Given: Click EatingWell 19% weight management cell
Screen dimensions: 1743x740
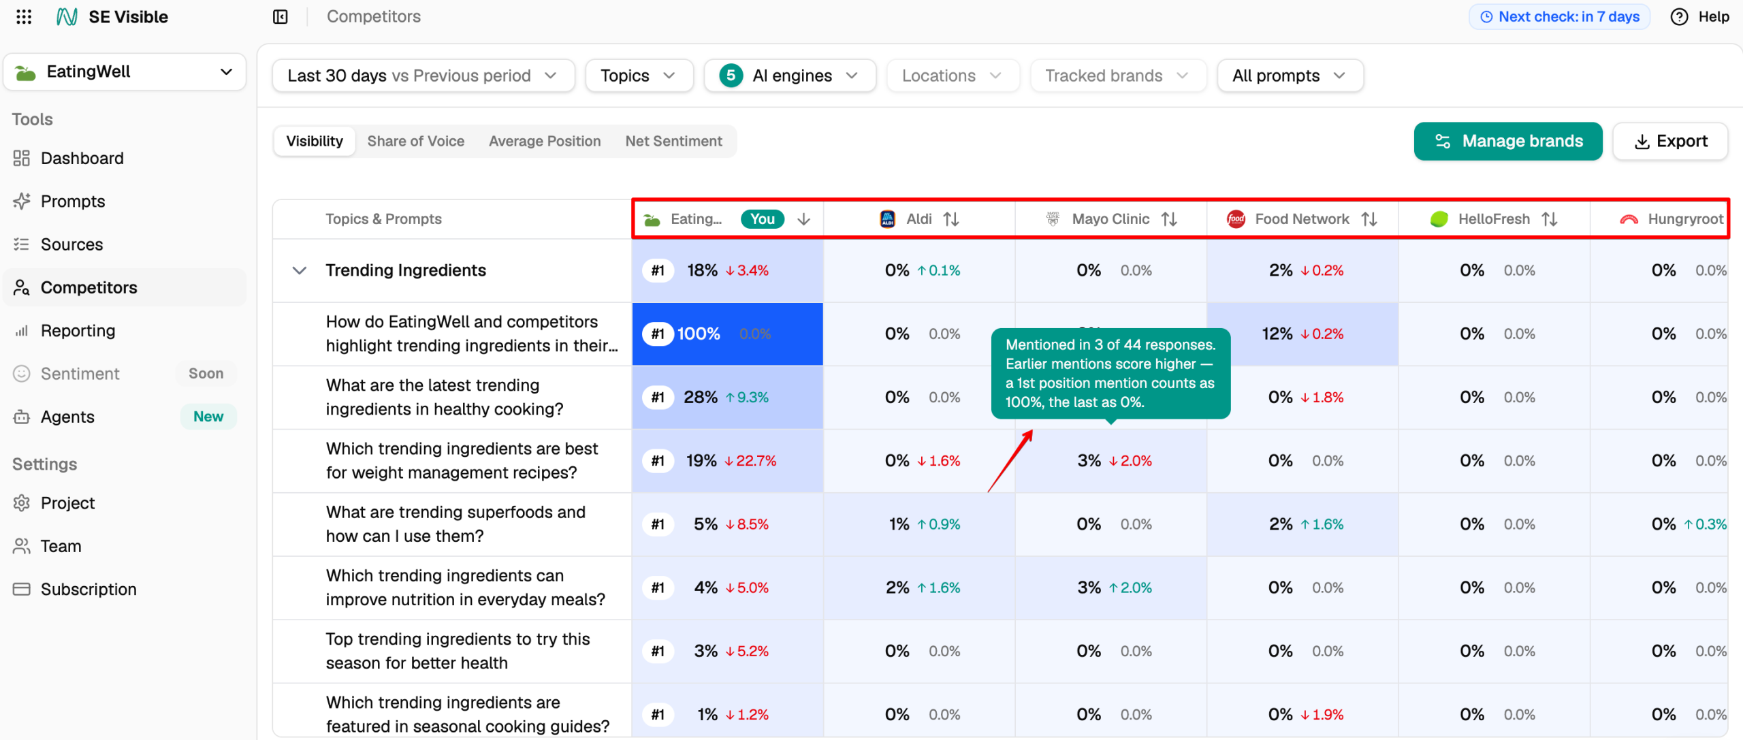Looking at the screenshot, I should [x=727, y=460].
